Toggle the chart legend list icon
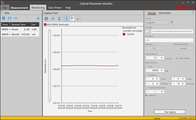Screen dimensions: 196x120 click(x=66, y=19)
